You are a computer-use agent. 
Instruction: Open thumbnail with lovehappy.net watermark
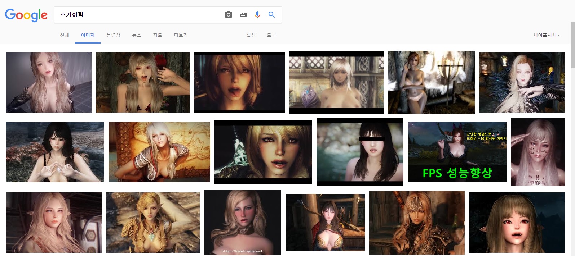tap(242, 223)
